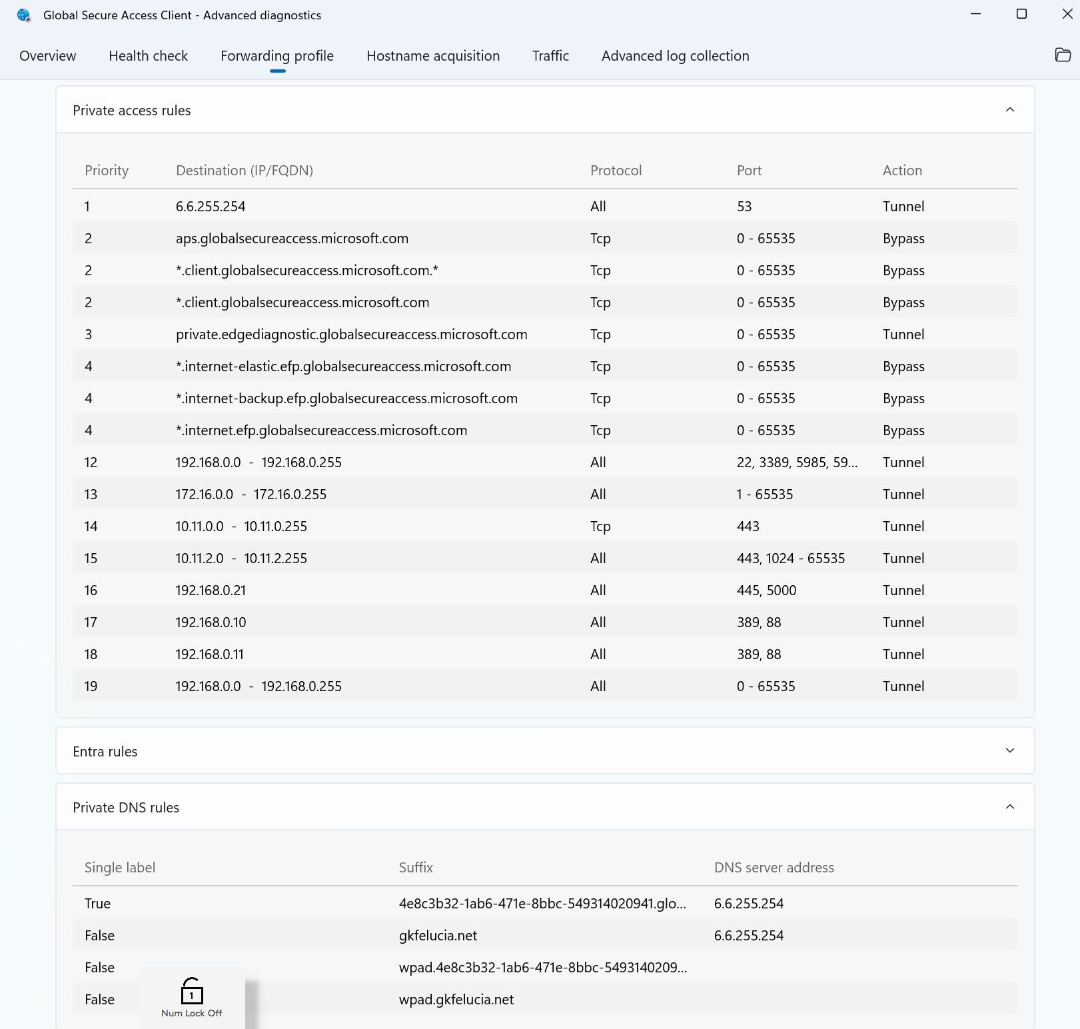Click port value 445, 5000
The image size is (1080, 1029).
click(767, 590)
